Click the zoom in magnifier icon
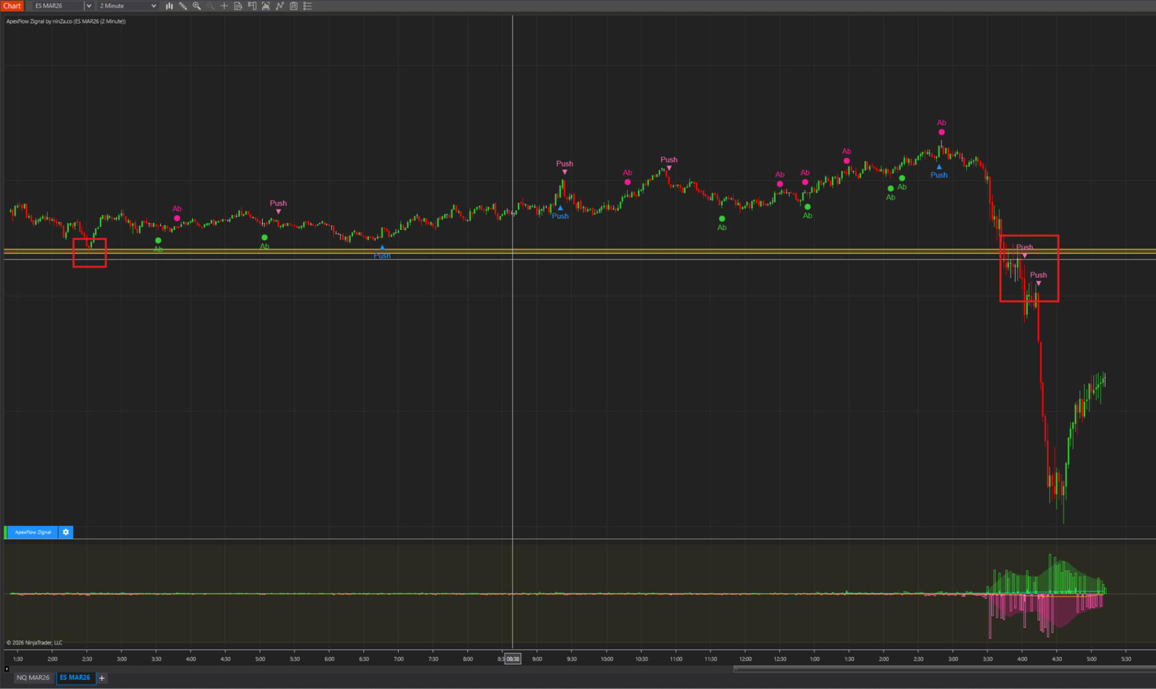Viewport: 1156px width, 689px height. pyautogui.click(x=197, y=6)
